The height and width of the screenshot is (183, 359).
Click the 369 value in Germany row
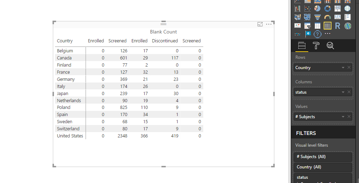124,79
